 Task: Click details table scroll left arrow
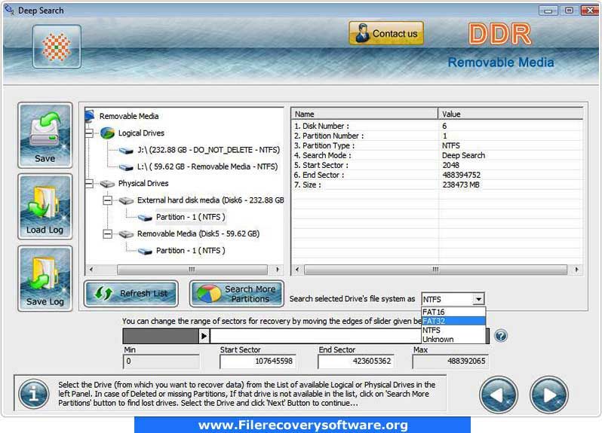(x=296, y=270)
